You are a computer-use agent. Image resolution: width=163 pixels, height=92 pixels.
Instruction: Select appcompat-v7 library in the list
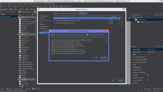68,46
